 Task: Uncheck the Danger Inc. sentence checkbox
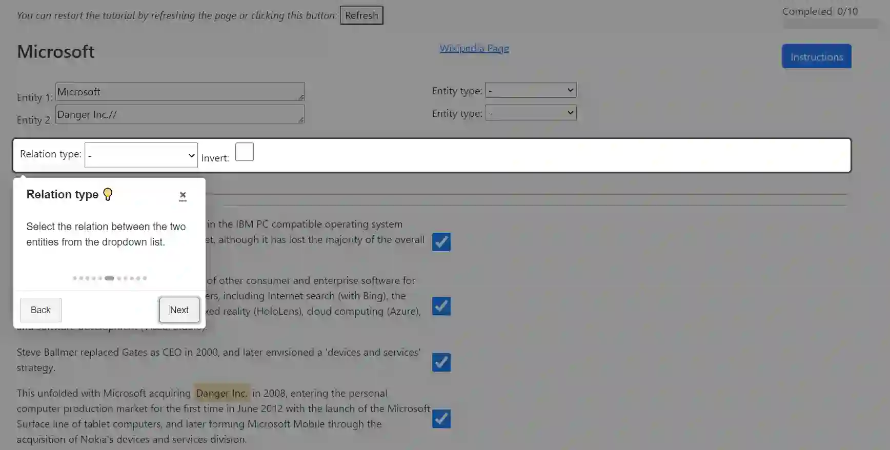[441, 419]
